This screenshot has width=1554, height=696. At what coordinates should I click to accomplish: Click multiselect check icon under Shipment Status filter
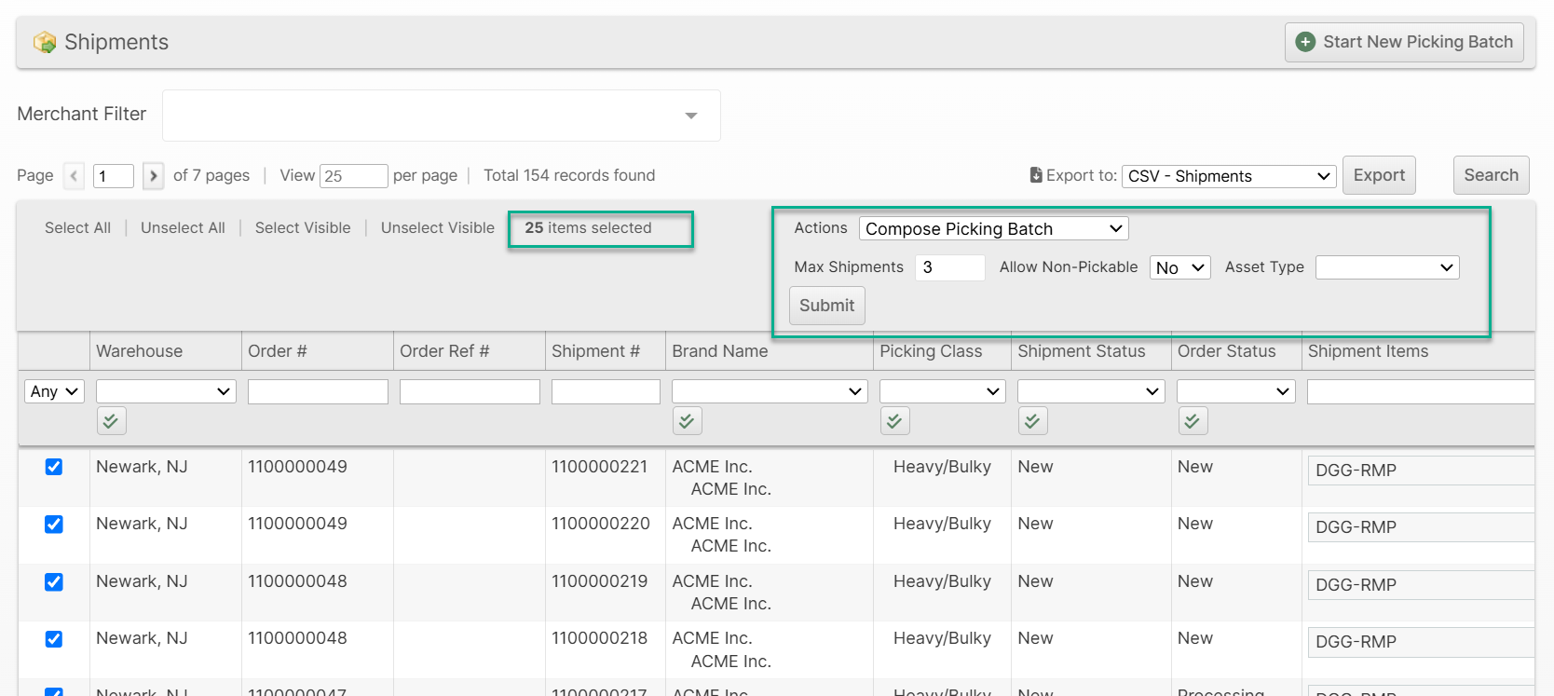[1032, 421]
